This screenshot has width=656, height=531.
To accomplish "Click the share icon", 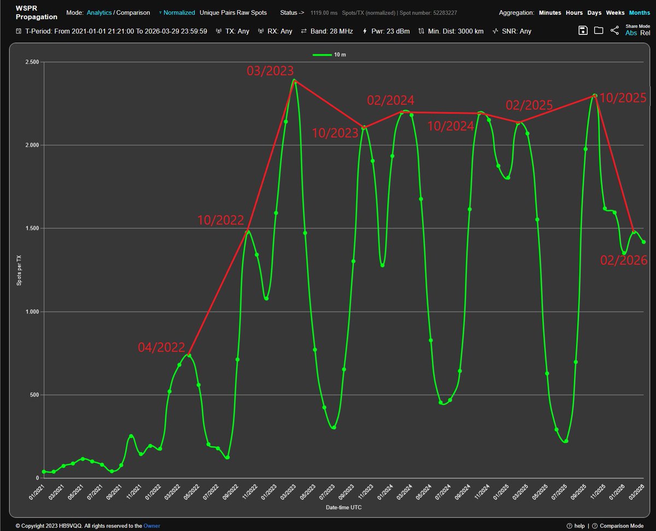I will coord(614,31).
